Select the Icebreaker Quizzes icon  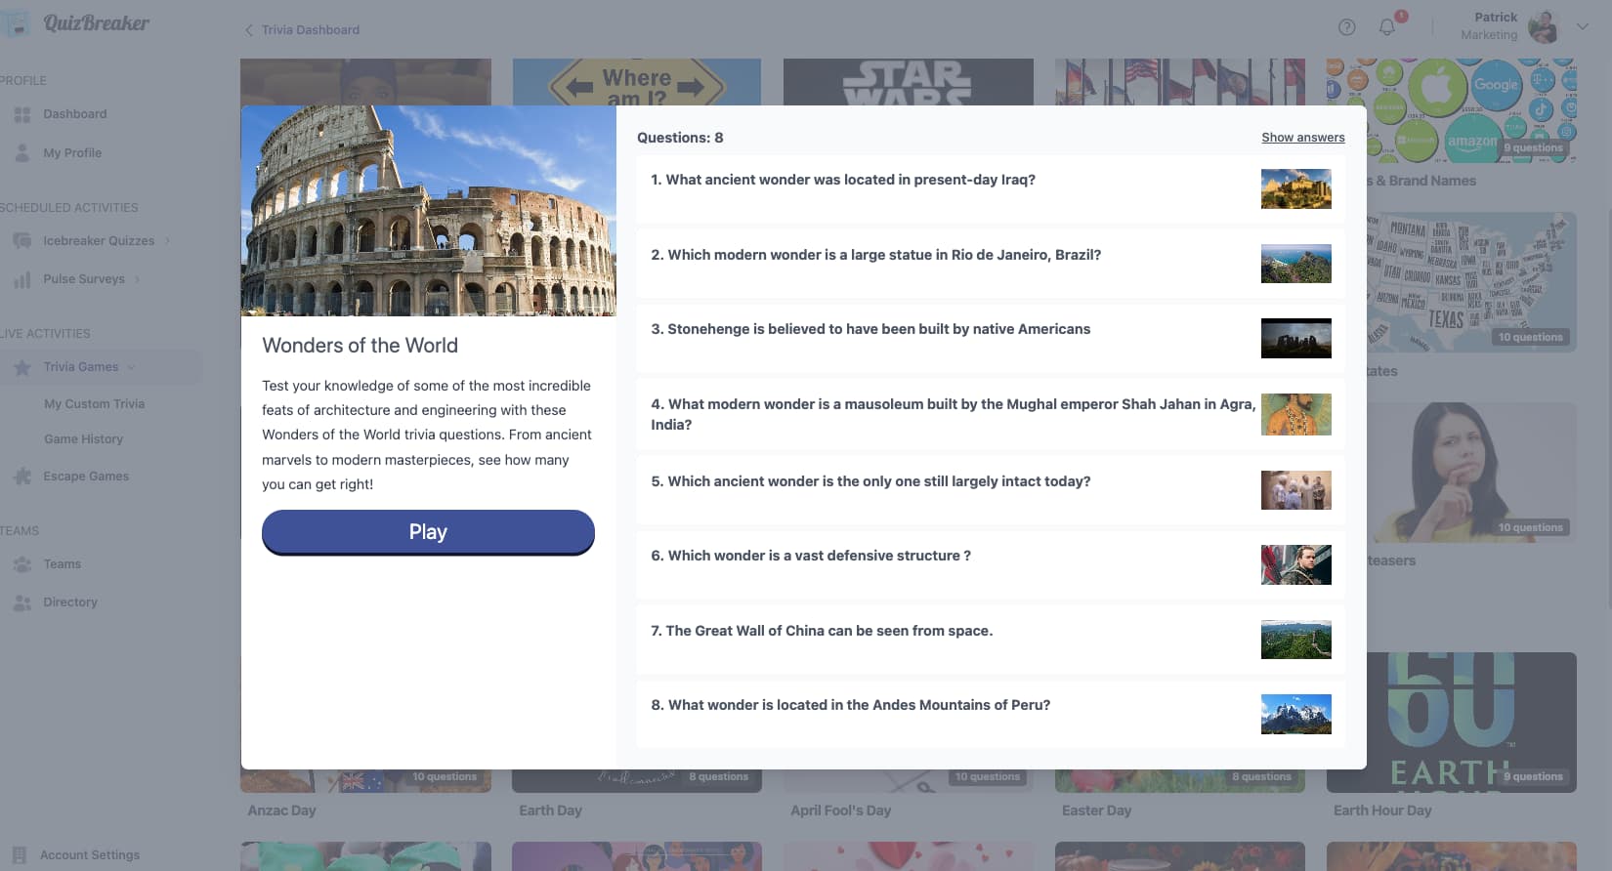point(21,240)
